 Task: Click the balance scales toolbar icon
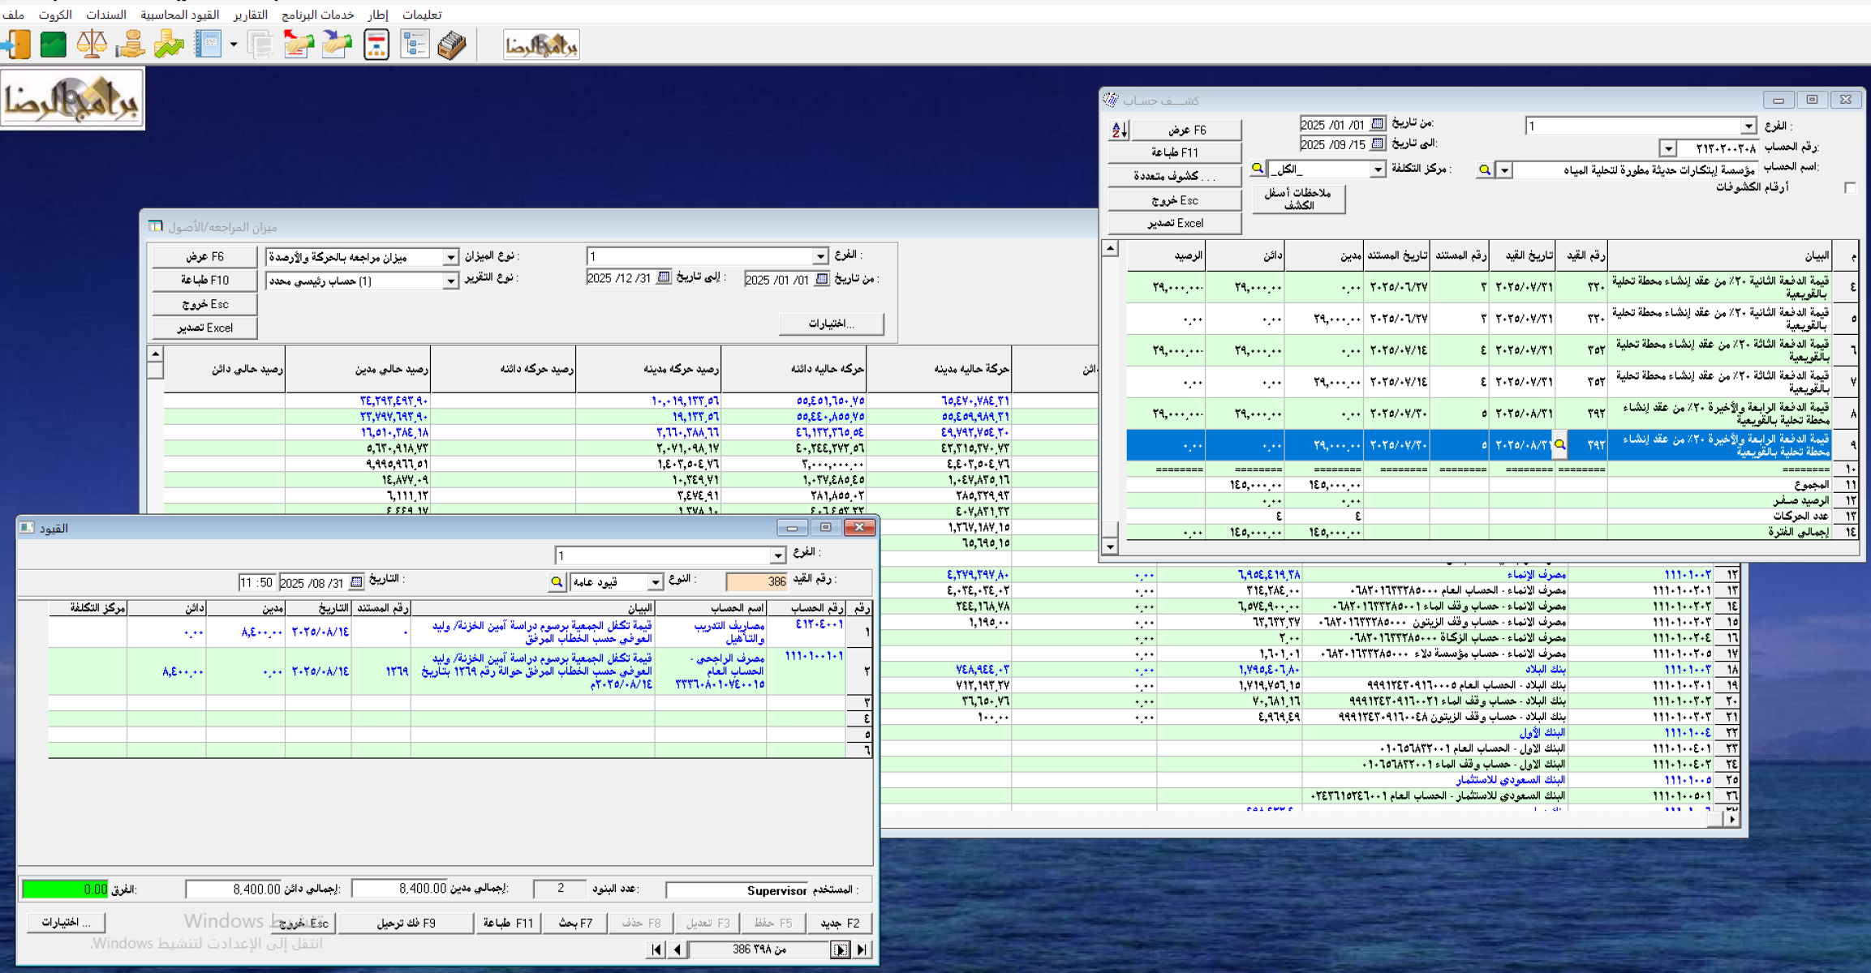coord(92,45)
